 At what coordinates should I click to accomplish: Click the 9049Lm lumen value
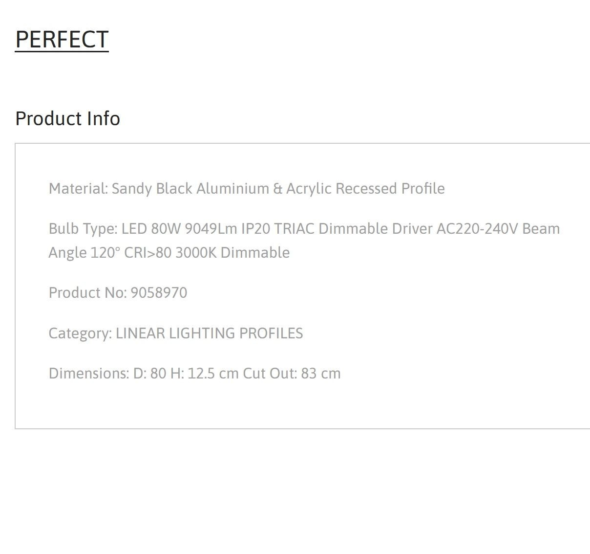pos(211,229)
